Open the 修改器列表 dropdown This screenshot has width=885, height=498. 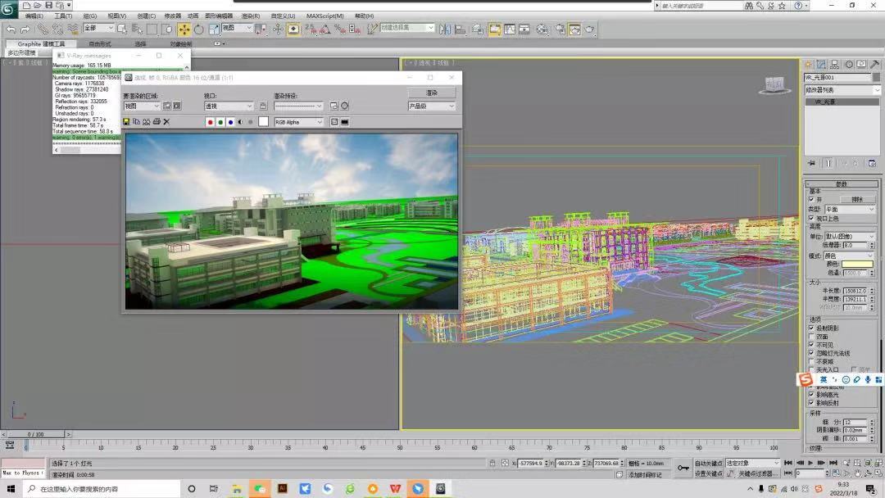(x=842, y=90)
